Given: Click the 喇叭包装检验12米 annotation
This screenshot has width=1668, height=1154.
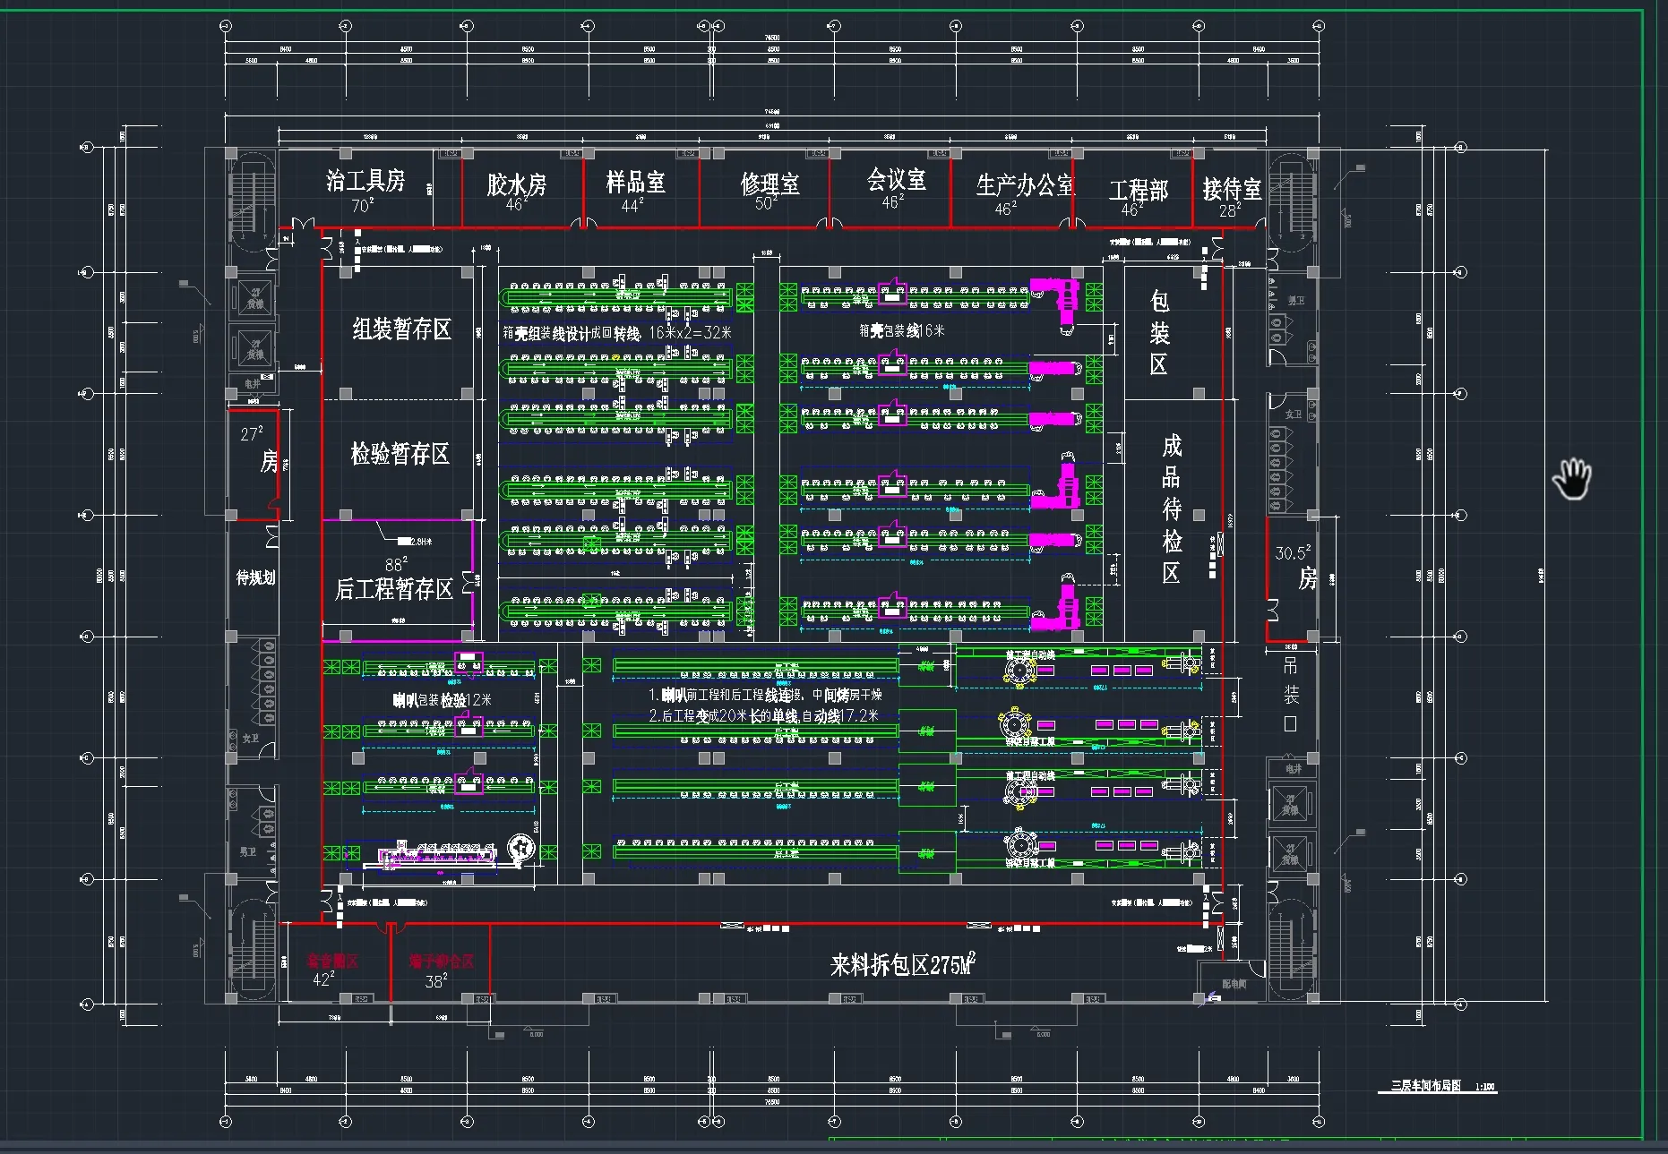Looking at the screenshot, I should (x=442, y=700).
